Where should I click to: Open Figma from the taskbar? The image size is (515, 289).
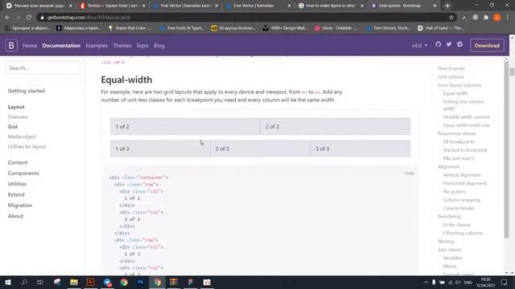(191, 282)
